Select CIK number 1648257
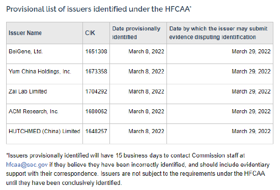The width and height of the screenshot is (280, 190). (x=96, y=132)
